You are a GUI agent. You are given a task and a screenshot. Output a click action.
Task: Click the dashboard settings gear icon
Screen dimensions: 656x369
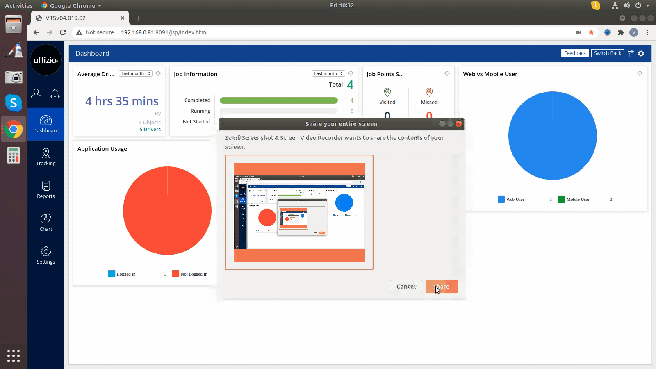pyautogui.click(x=641, y=53)
